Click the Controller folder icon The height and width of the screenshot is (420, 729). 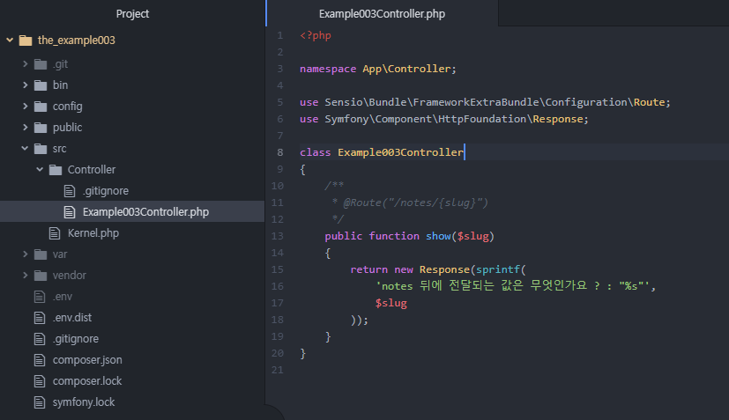55,170
